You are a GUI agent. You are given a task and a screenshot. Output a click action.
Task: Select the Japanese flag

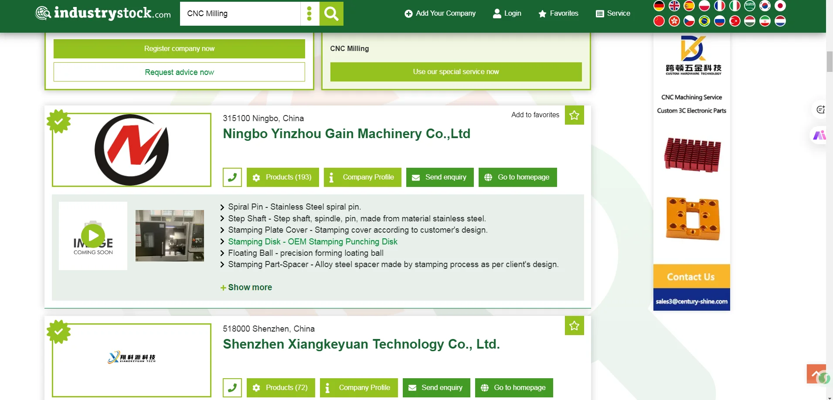click(780, 6)
